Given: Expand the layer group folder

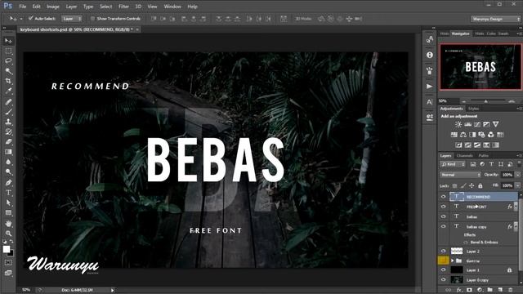Looking at the screenshot, I should (x=453, y=261).
